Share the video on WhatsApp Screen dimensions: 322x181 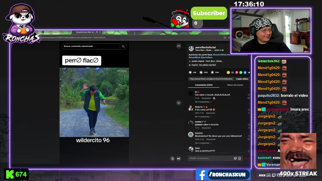coord(241,72)
